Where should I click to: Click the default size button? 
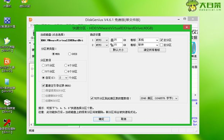coord(119,50)
